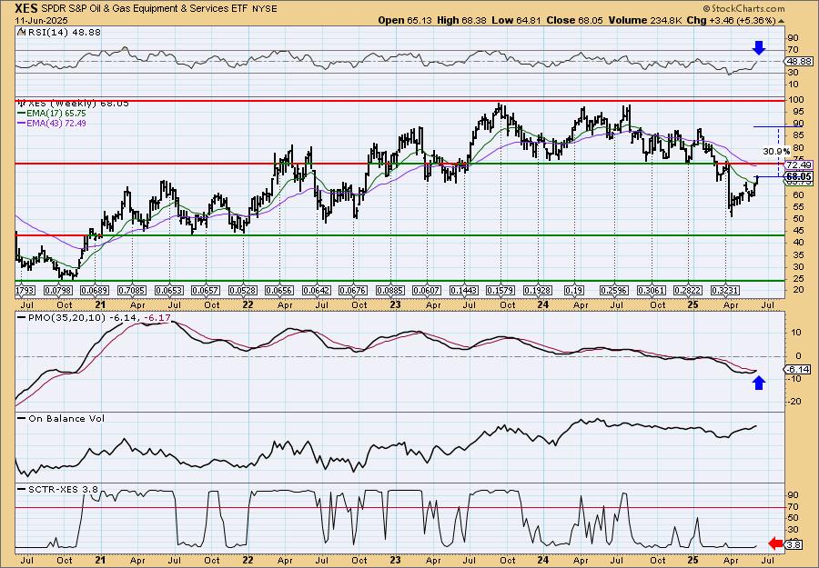Click the SPDR S&P Oil & Gas ETF title
819x568 pixels.
142,9
